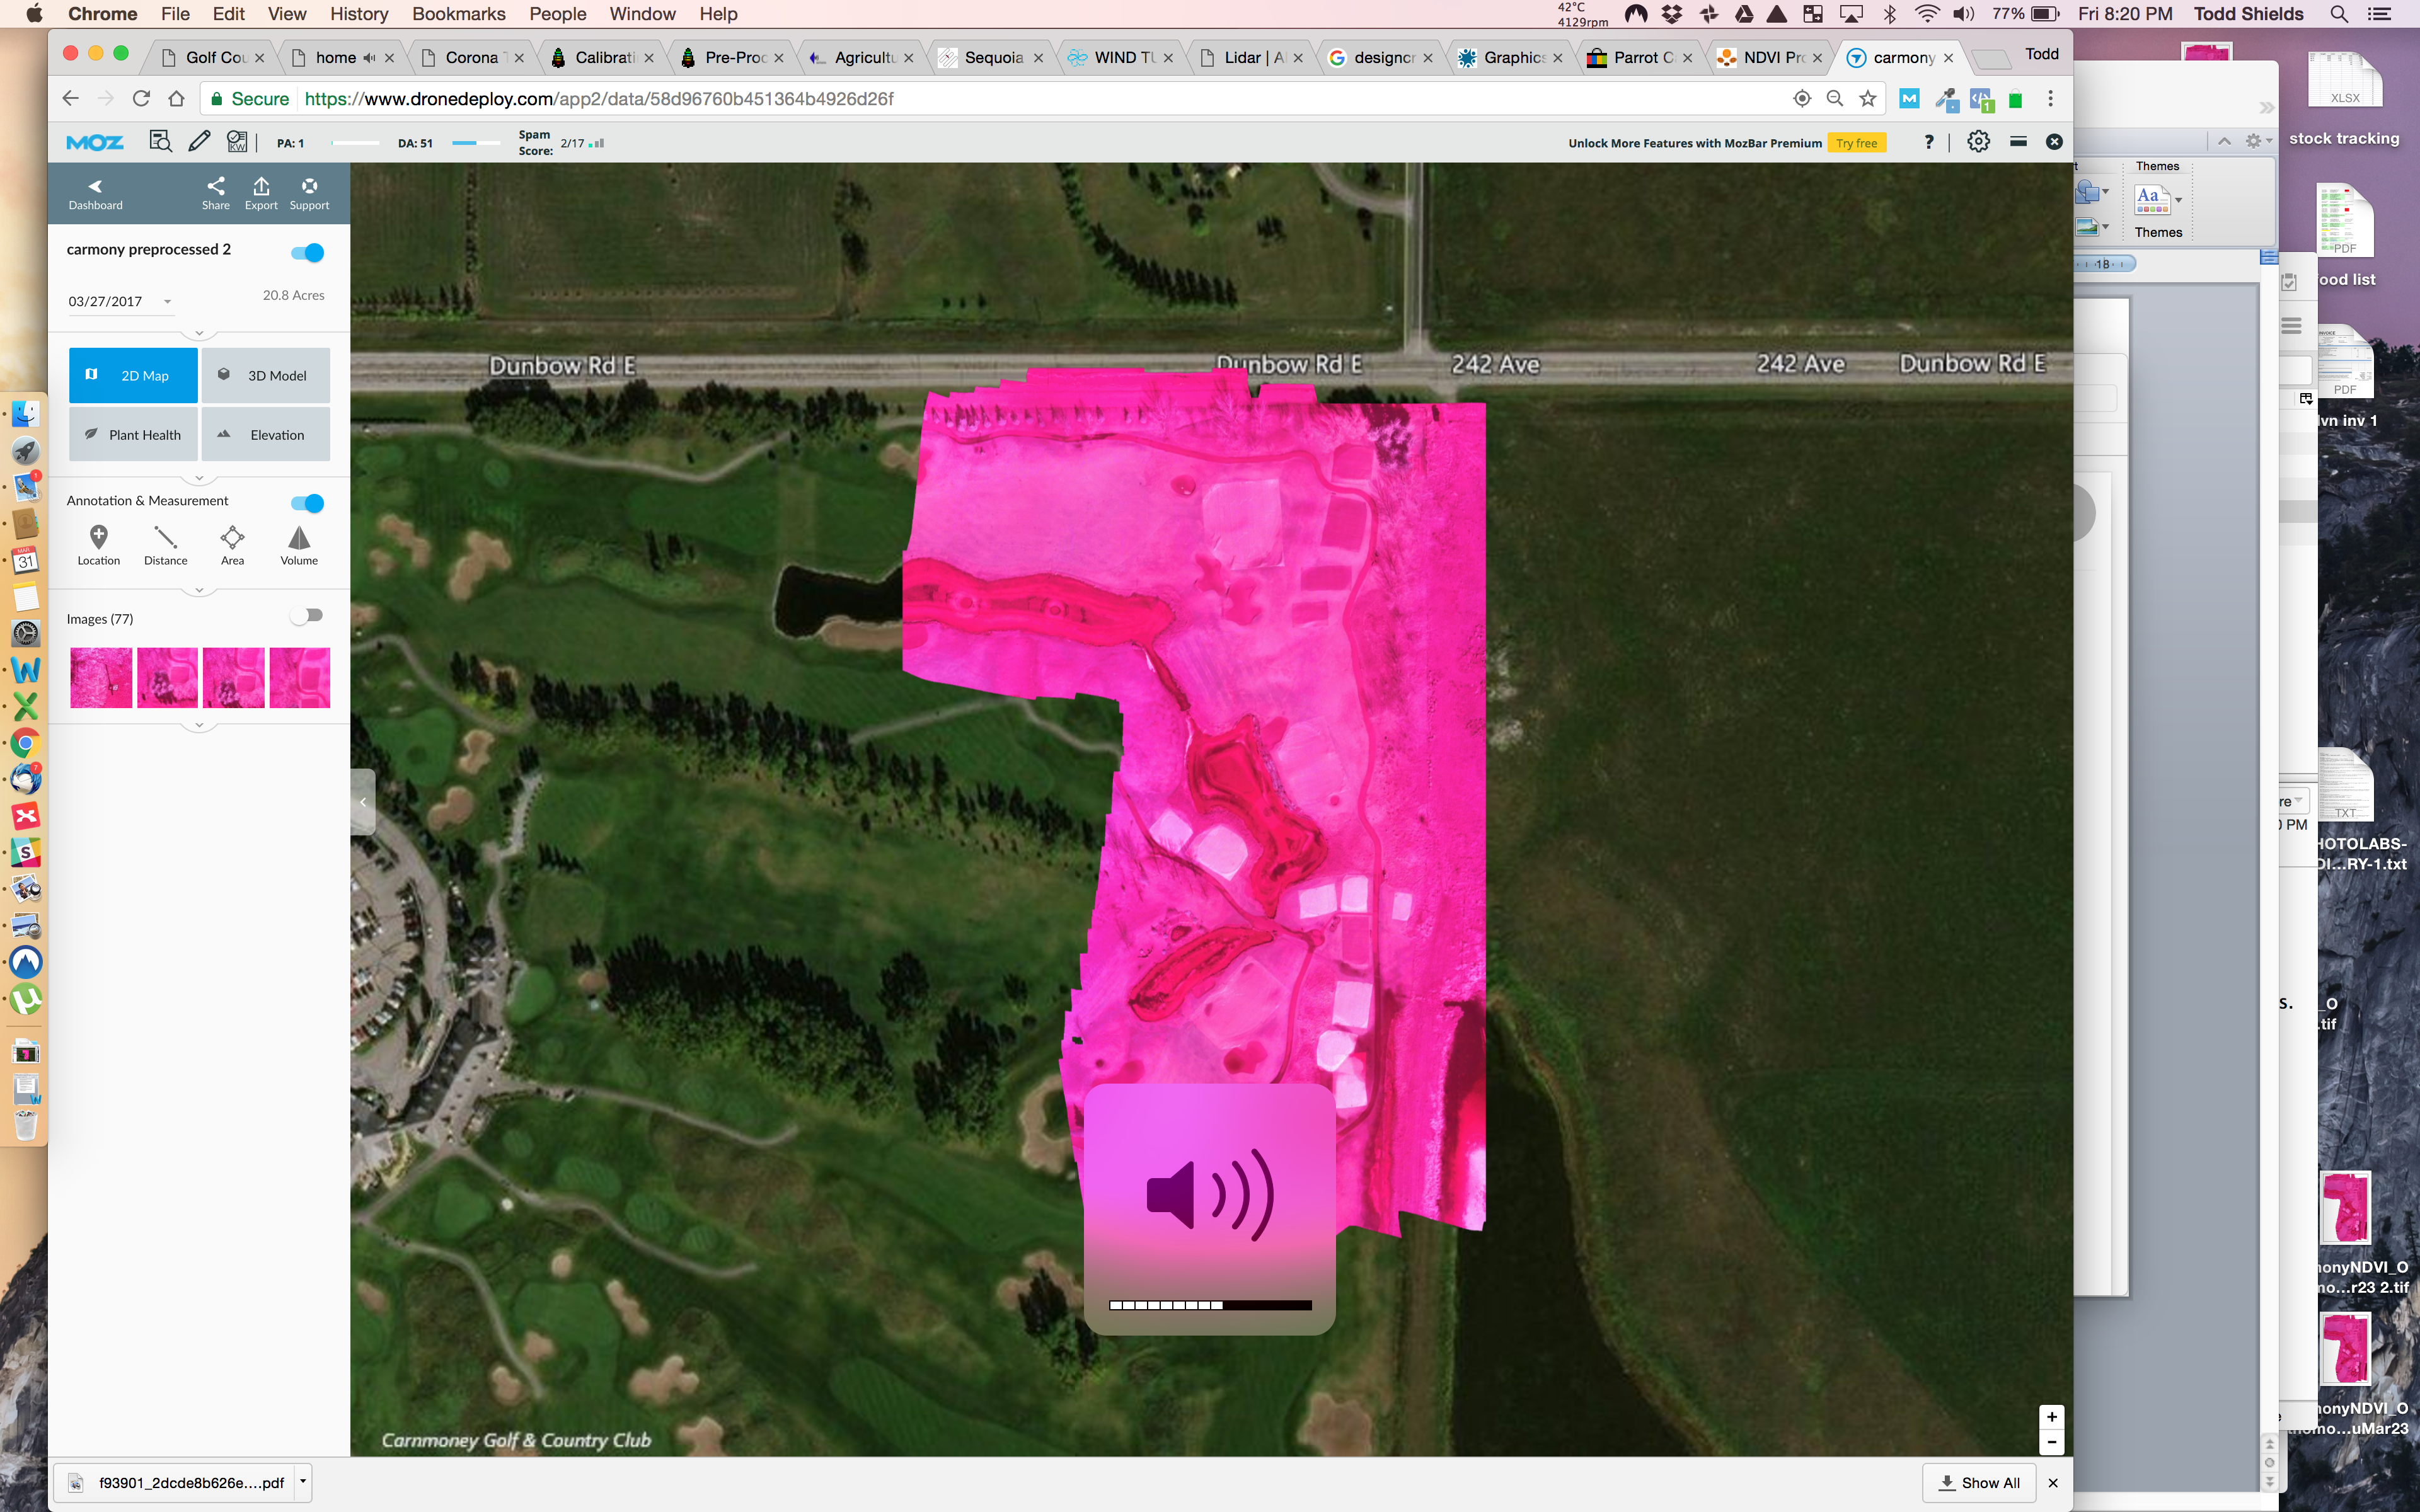Enable the Images (77) toggle

pyautogui.click(x=307, y=616)
